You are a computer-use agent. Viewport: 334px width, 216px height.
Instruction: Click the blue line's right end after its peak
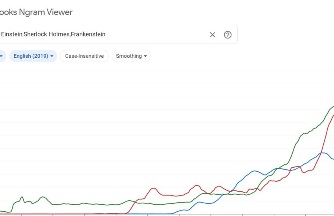tap(332, 159)
